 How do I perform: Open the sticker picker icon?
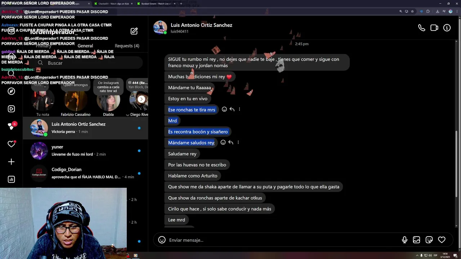[429, 240]
